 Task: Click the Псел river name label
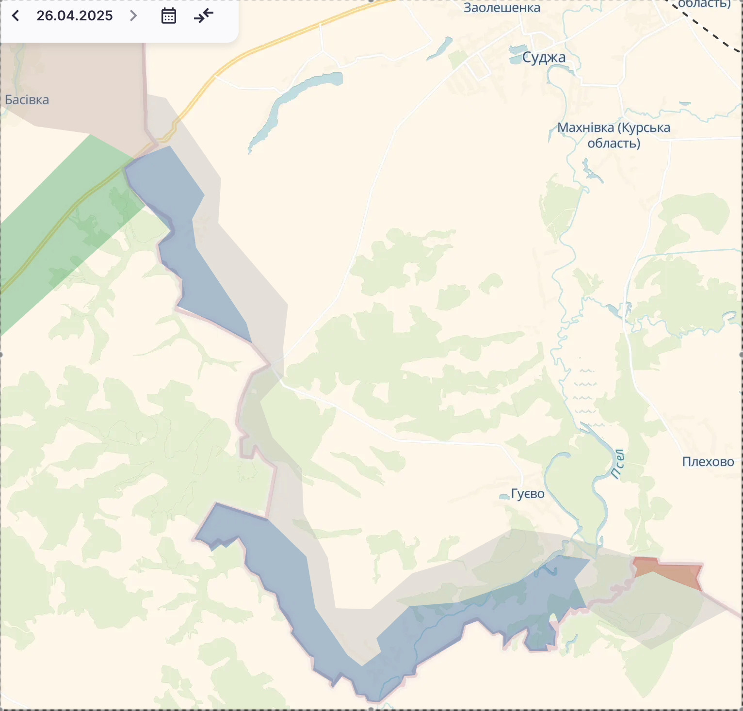click(617, 464)
